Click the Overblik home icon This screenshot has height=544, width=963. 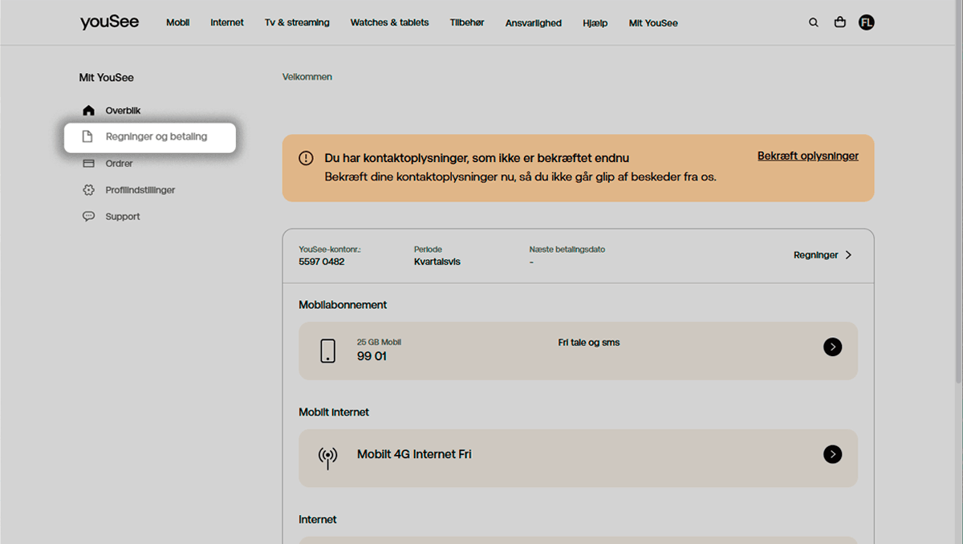pyautogui.click(x=89, y=111)
